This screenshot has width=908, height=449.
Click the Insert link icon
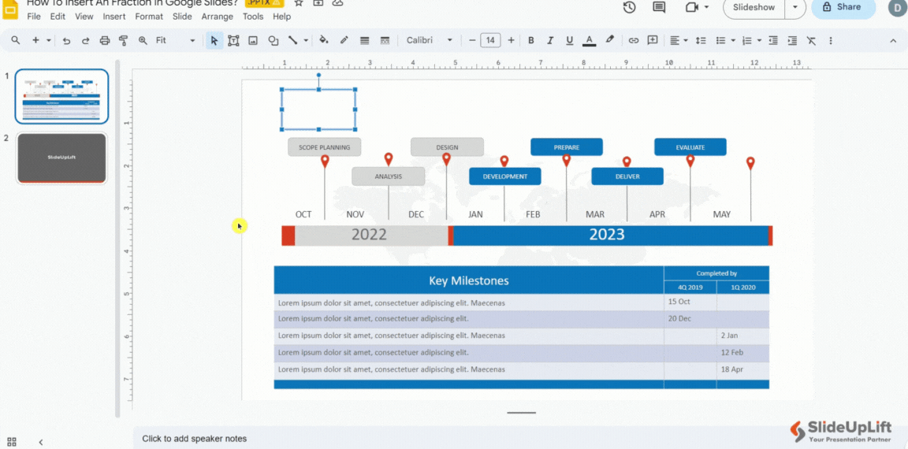[634, 40]
